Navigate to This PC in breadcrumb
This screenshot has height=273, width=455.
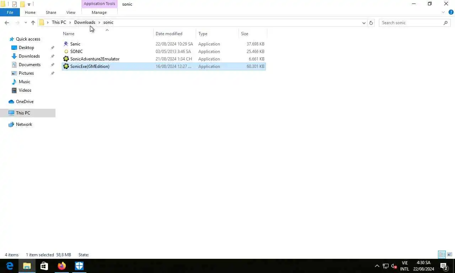click(59, 22)
